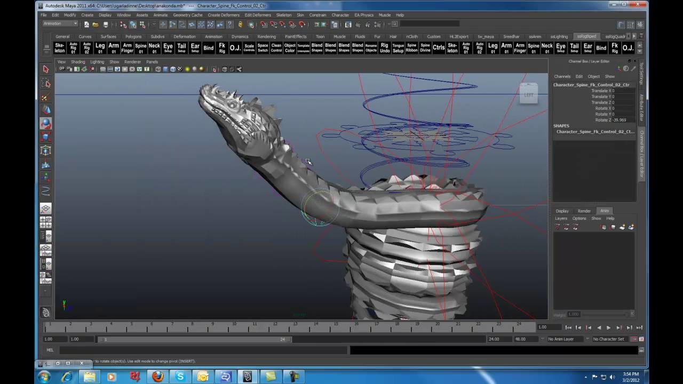Click the Skeleton shelf button
Screen dimensions: 683x384
[60, 48]
